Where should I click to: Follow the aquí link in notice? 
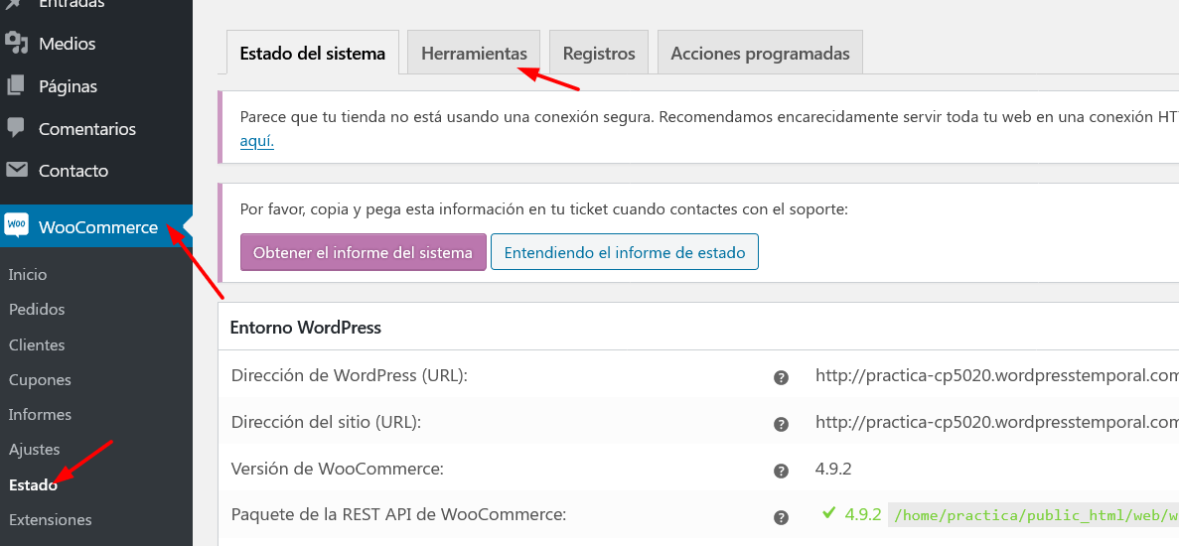[257, 141]
